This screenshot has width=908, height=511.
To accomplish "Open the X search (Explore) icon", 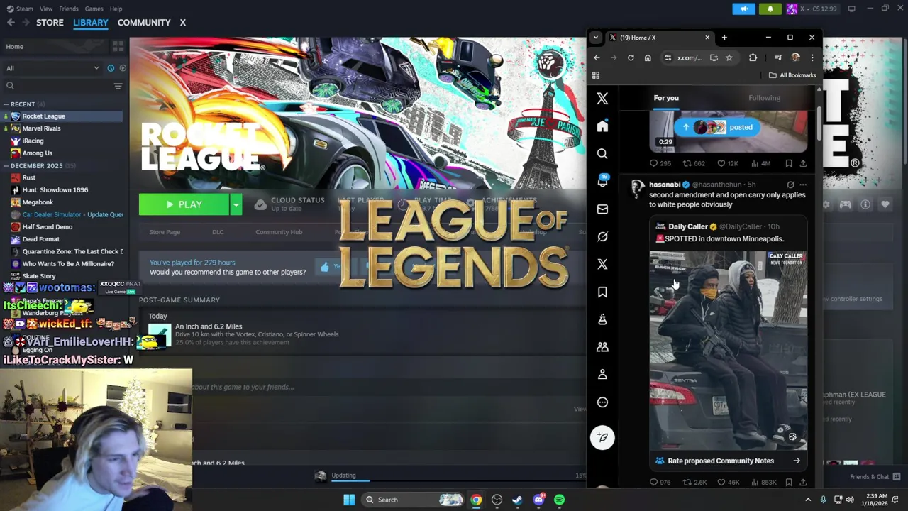I will pos(602,153).
